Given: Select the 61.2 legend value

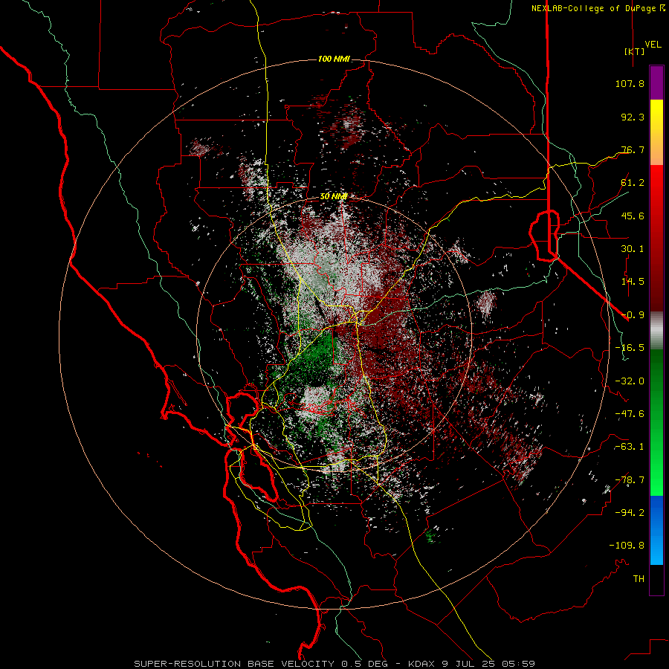Looking at the screenshot, I should click(633, 183).
